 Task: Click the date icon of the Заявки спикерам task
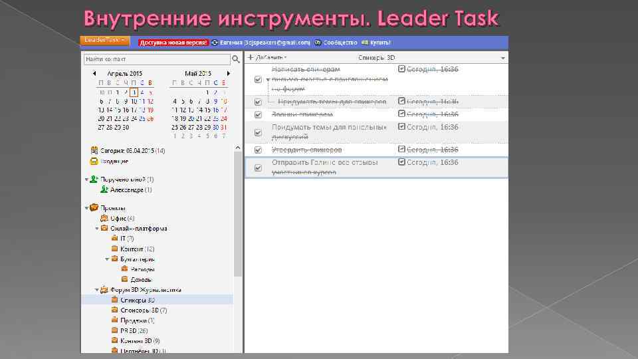point(401,114)
